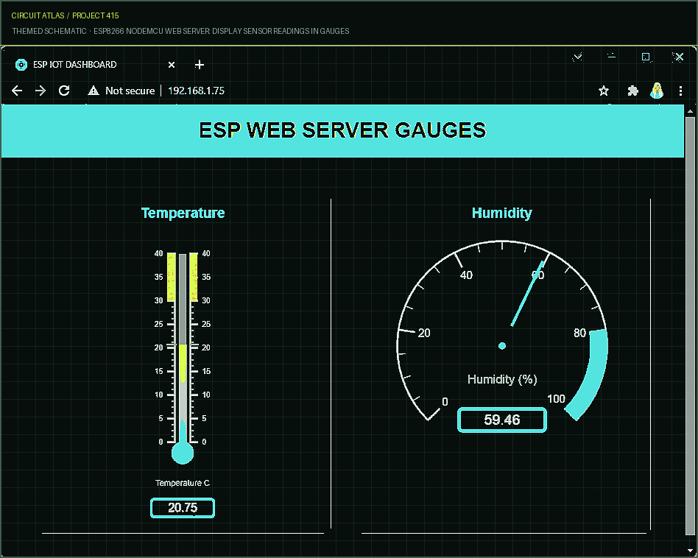Click the Not secure label
The height and width of the screenshot is (558, 698).
click(x=130, y=91)
